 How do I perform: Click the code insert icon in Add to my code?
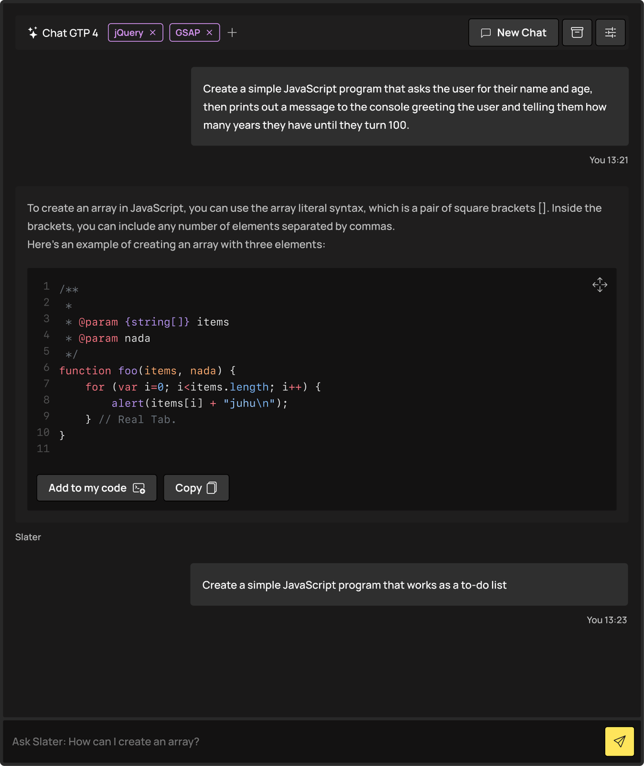pos(139,488)
